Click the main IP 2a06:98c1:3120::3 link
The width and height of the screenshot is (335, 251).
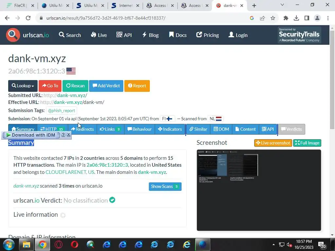[x=107, y=165]
